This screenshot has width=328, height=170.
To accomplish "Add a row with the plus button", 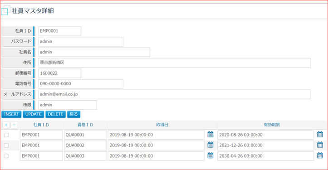I will [x=6, y=125].
